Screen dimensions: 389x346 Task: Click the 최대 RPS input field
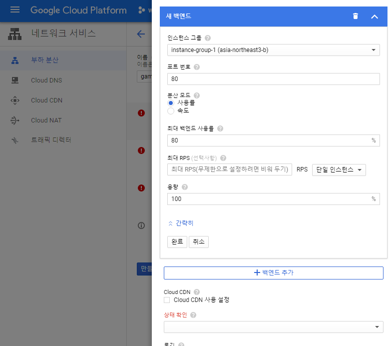(x=230, y=169)
